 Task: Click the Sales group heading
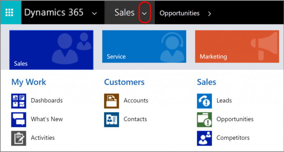tap(206, 82)
